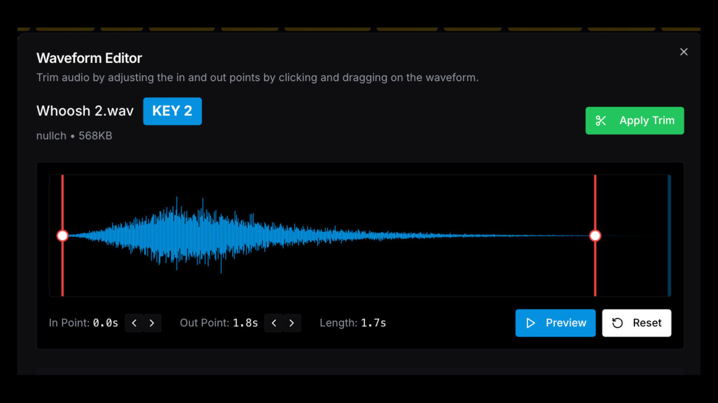The image size is (718, 403).
Task: Click the Whoosh 2.wav file name
Action: click(85, 111)
